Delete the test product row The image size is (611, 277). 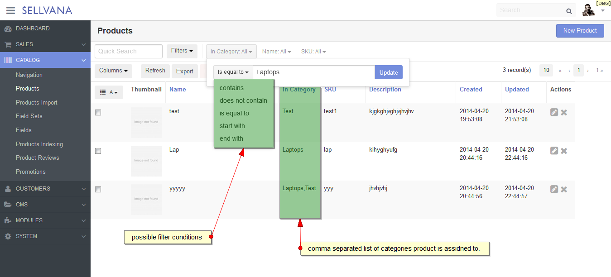[x=564, y=112]
